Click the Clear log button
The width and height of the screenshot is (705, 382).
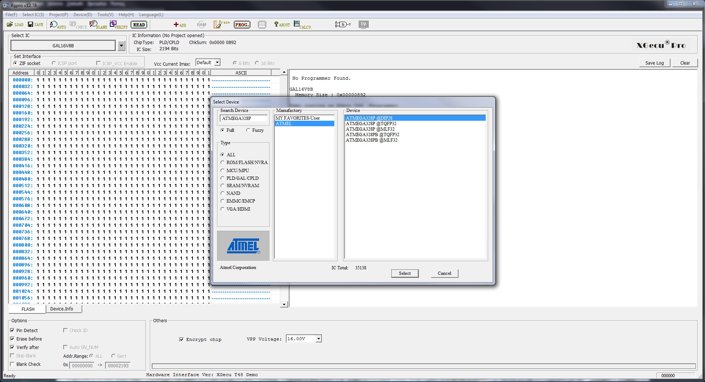click(x=685, y=63)
